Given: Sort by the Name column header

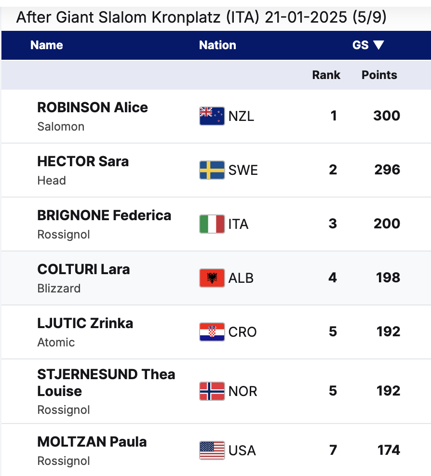Looking at the screenshot, I should pyautogui.click(x=47, y=45).
